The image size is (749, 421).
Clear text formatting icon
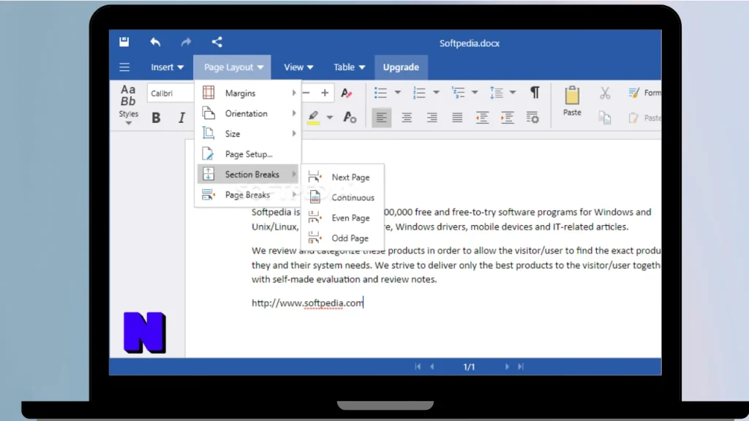(347, 93)
